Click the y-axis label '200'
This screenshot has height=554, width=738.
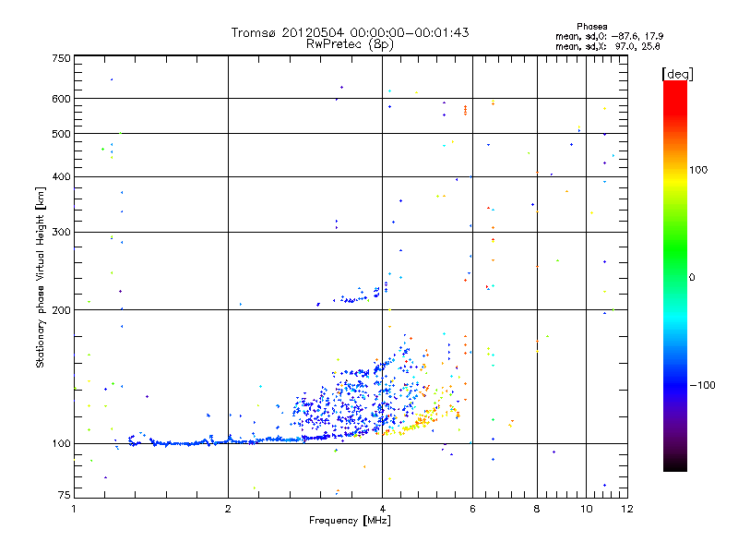pyautogui.click(x=61, y=310)
